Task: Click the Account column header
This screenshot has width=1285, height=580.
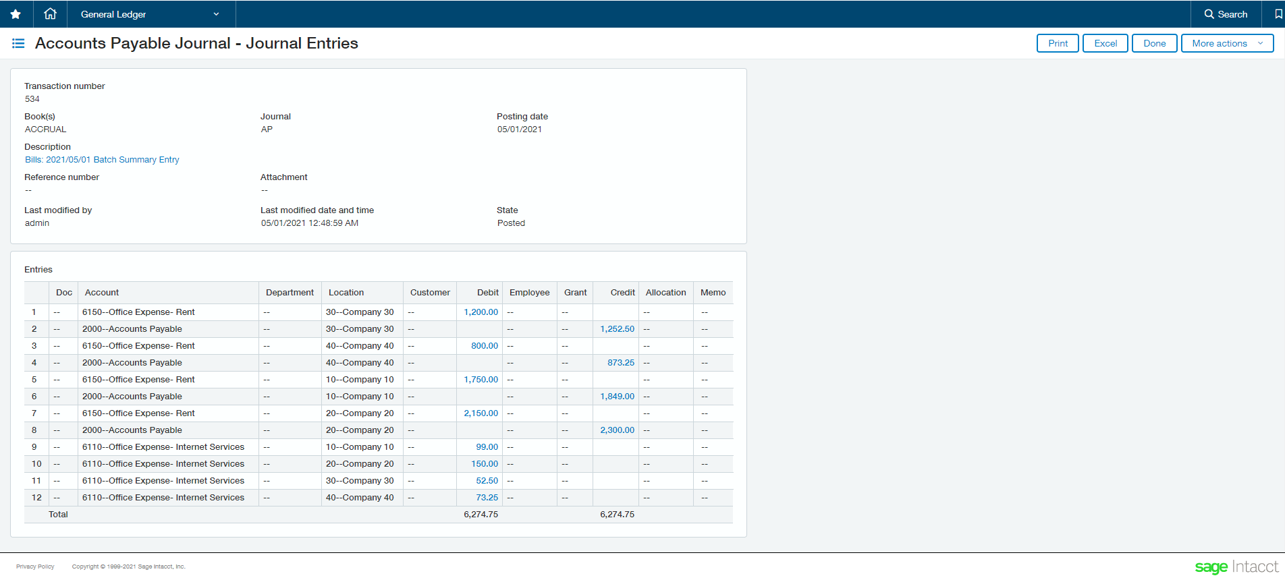Action: tap(102, 293)
